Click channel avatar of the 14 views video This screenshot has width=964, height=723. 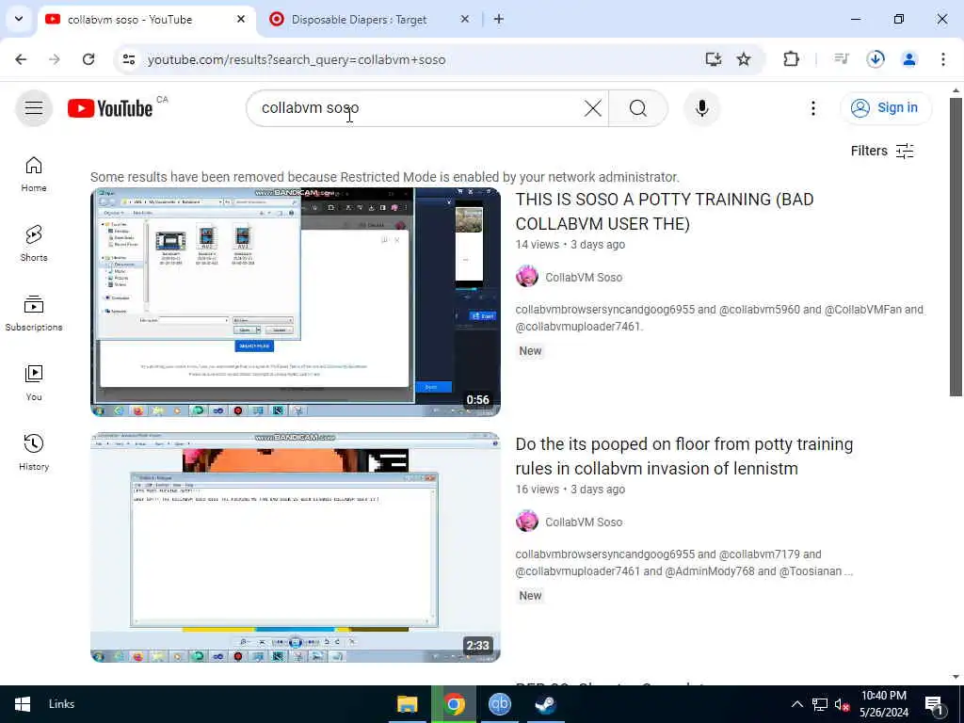tap(527, 278)
